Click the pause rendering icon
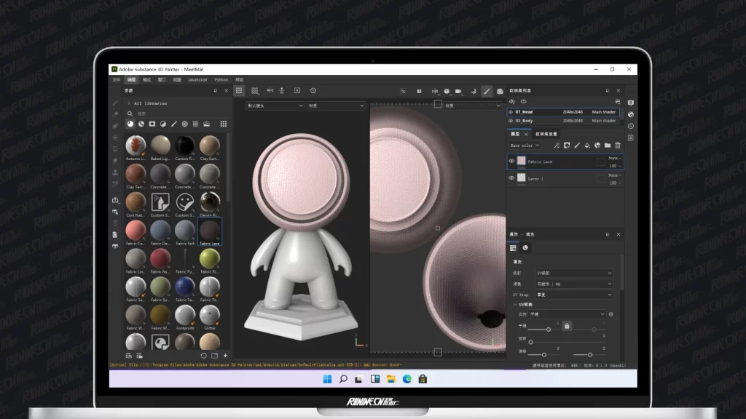Viewport: 746px width, 419px height. point(419,91)
